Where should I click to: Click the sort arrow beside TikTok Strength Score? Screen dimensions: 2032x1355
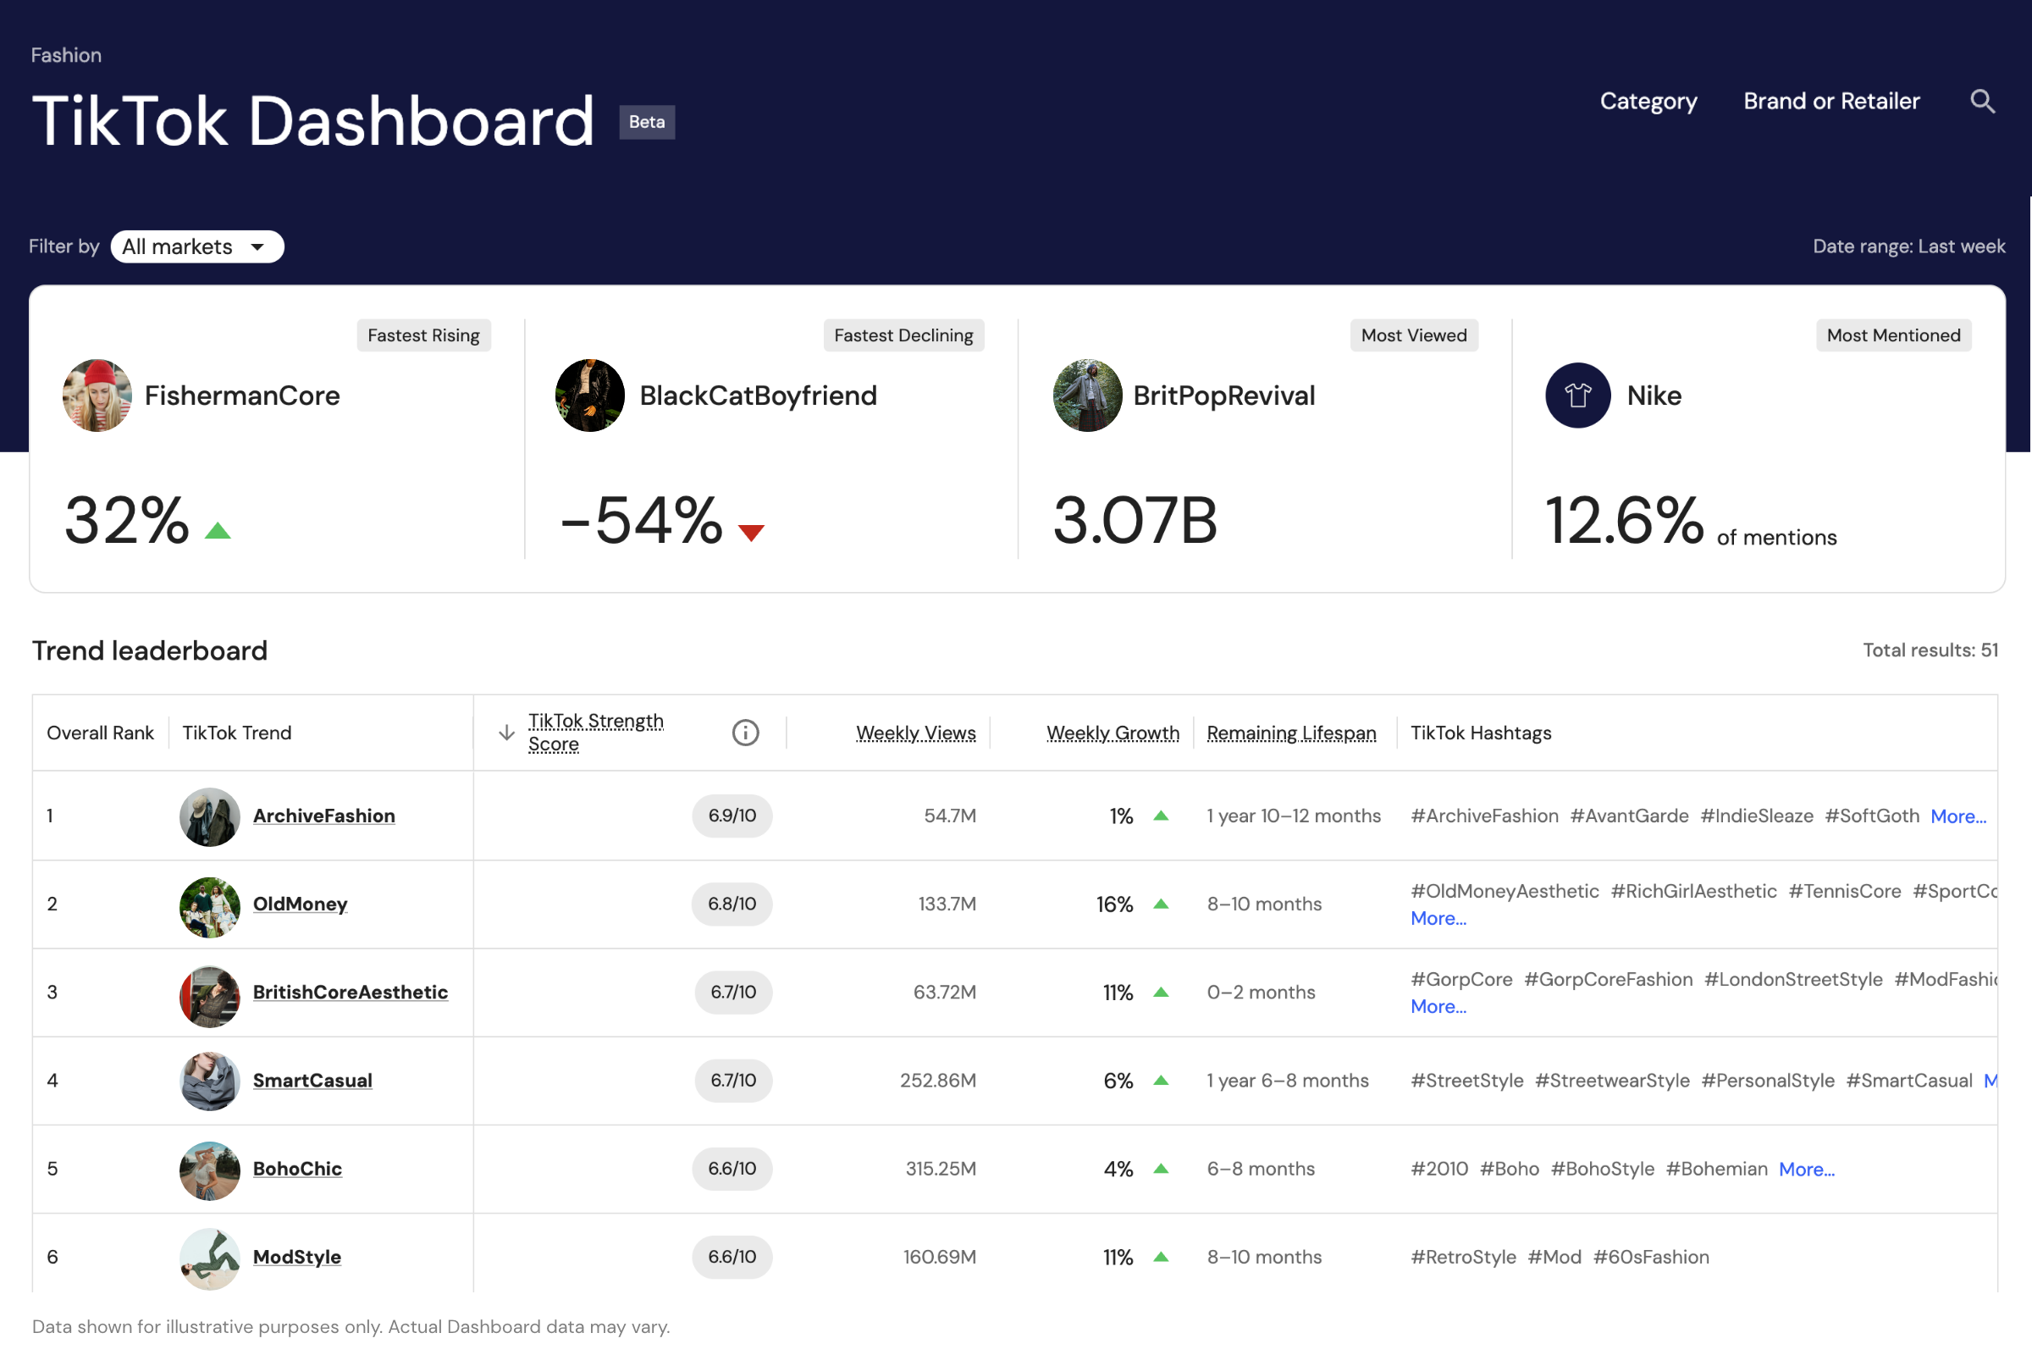point(507,733)
